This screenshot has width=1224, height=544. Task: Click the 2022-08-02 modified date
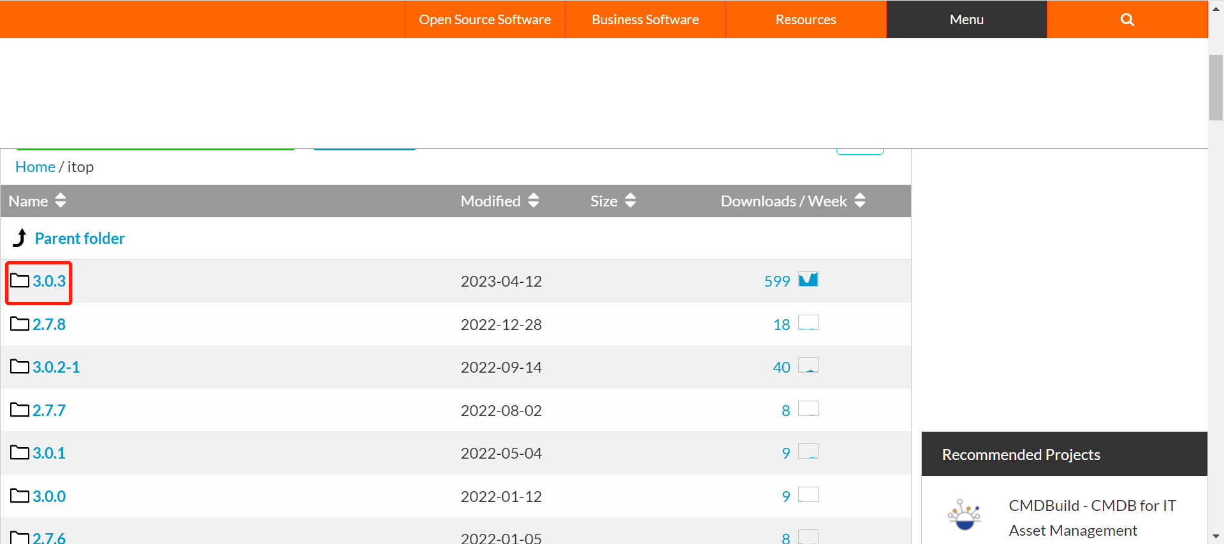pyautogui.click(x=501, y=410)
